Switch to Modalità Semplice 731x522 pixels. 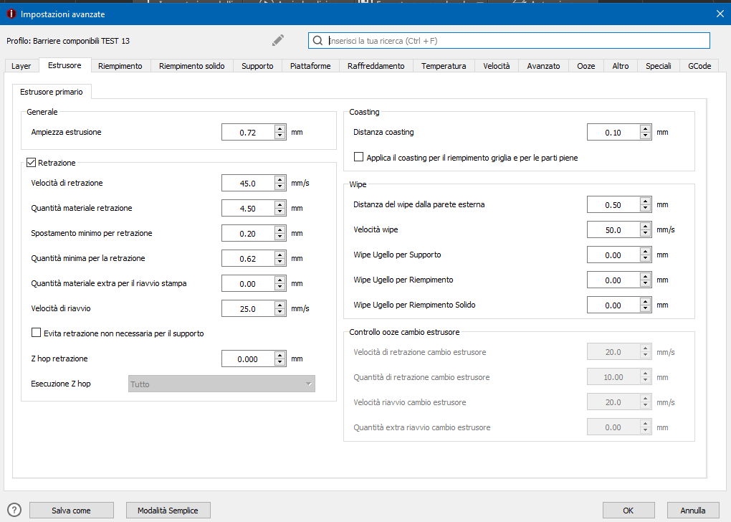168,510
